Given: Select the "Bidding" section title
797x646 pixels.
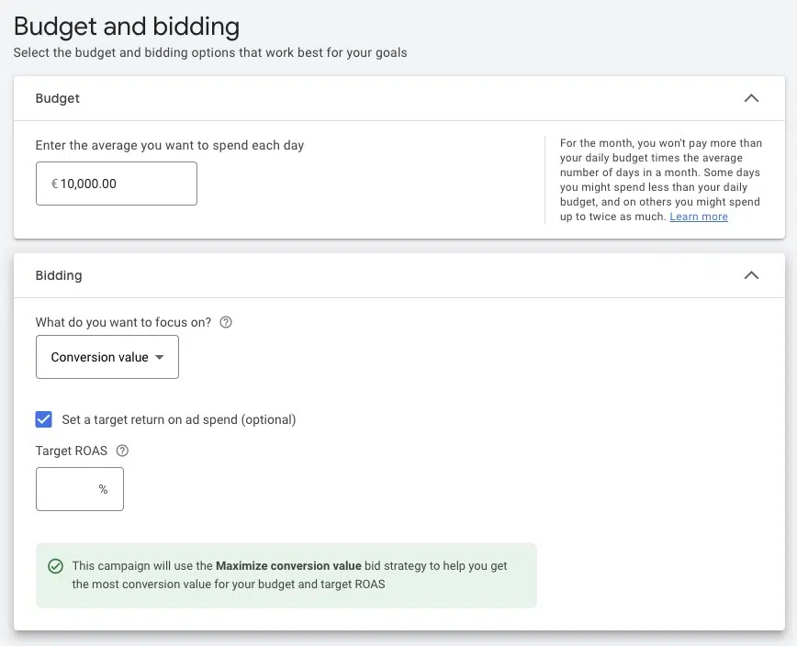Looking at the screenshot, I should click(x=59, y=274).
